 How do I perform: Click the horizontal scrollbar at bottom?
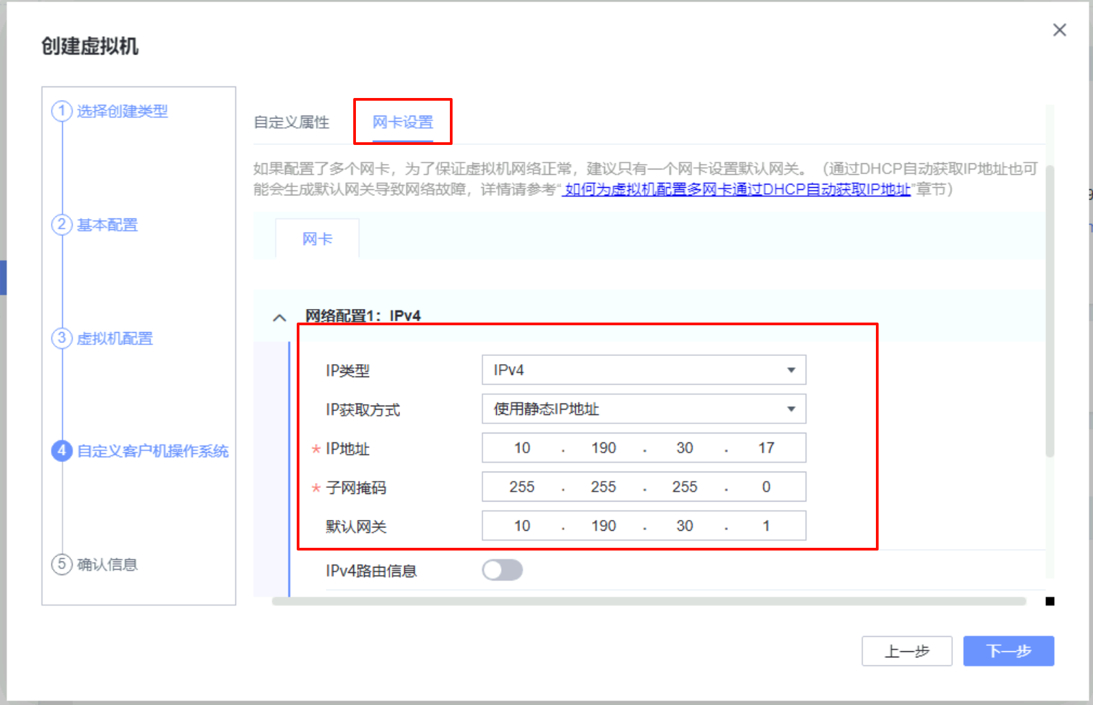click(648, 601)
